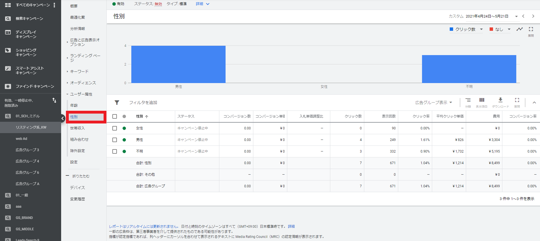Click the ファインドキャンペーン asterisk icon
This screenshot has width=540, height=241.
click(x=8, y=86)
